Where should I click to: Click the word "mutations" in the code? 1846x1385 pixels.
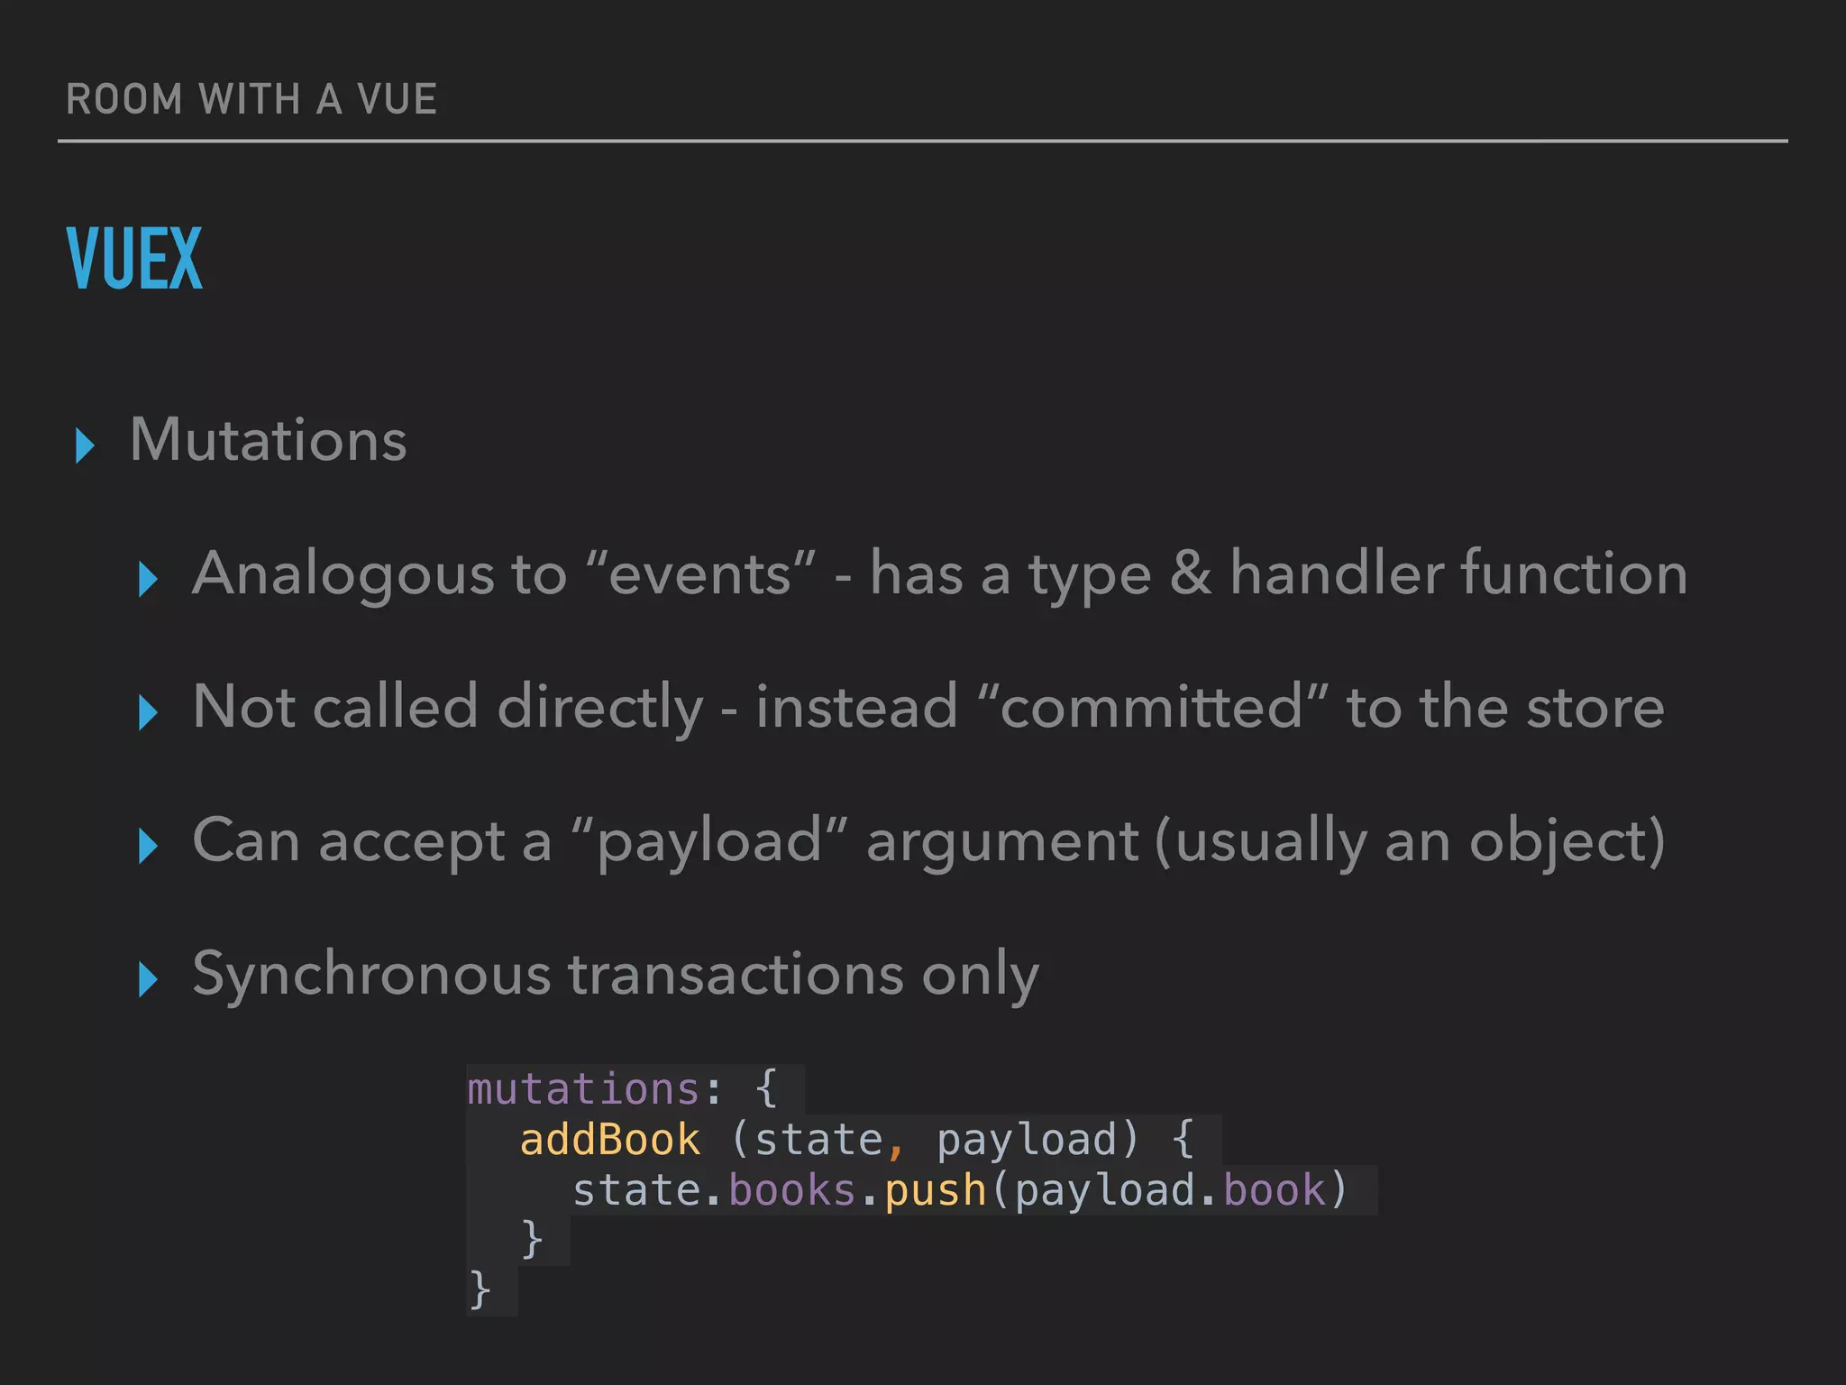click(x=583, y=1089)
